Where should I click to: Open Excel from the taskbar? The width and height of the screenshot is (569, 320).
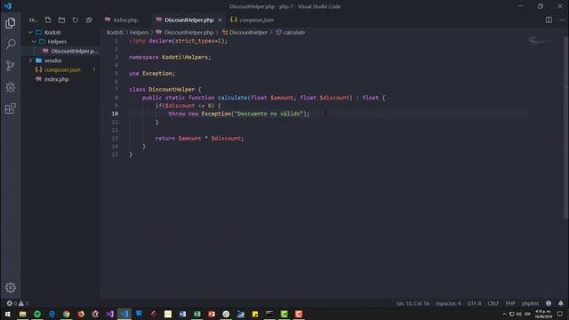pyautogui.click(x=197, y=314)
